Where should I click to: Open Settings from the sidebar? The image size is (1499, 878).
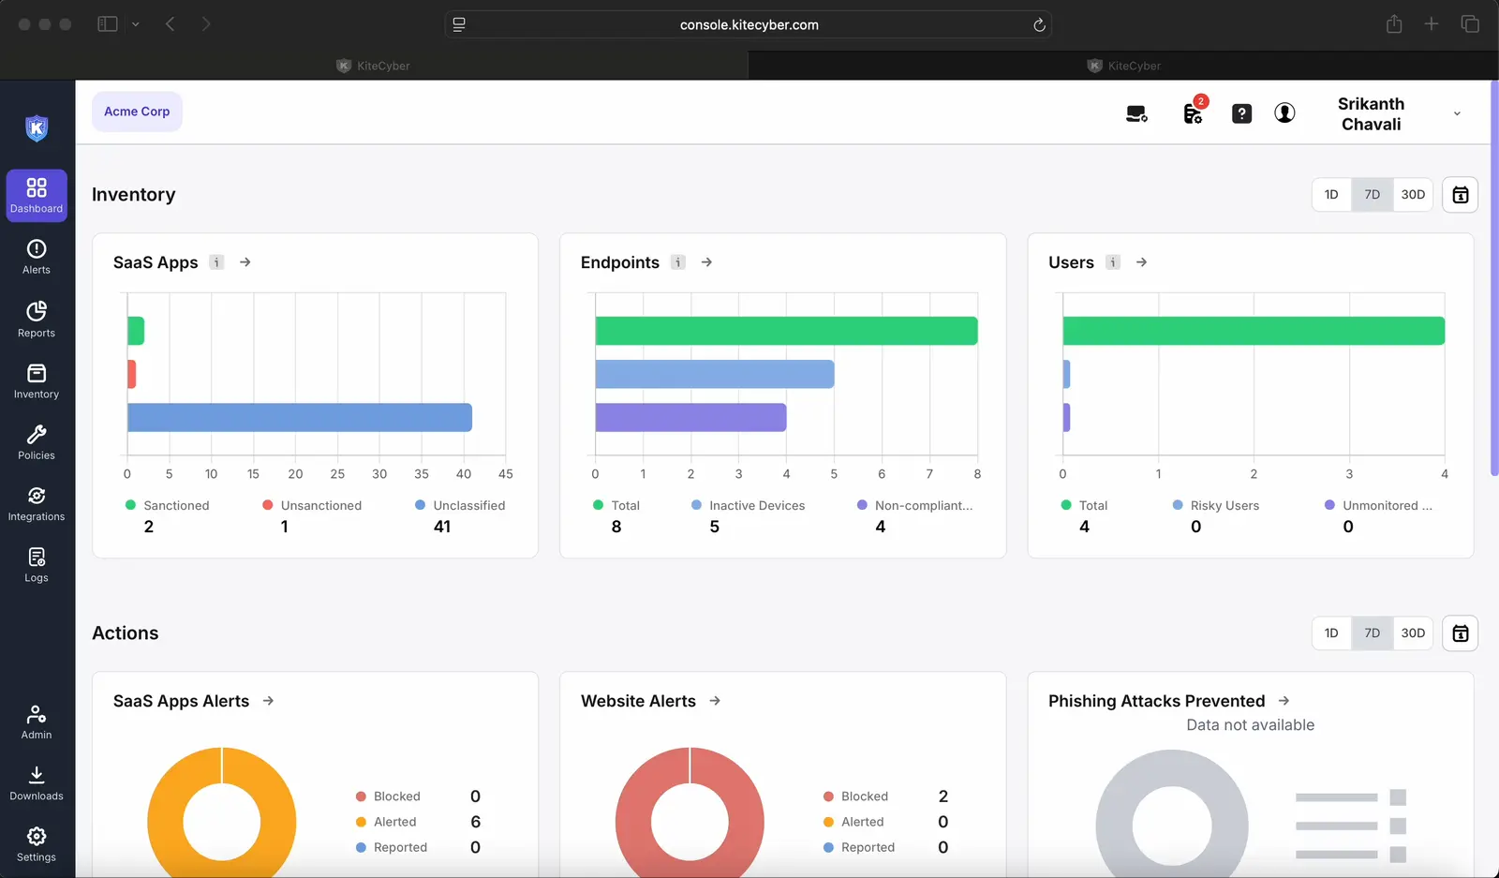click(x=37, y=843)
